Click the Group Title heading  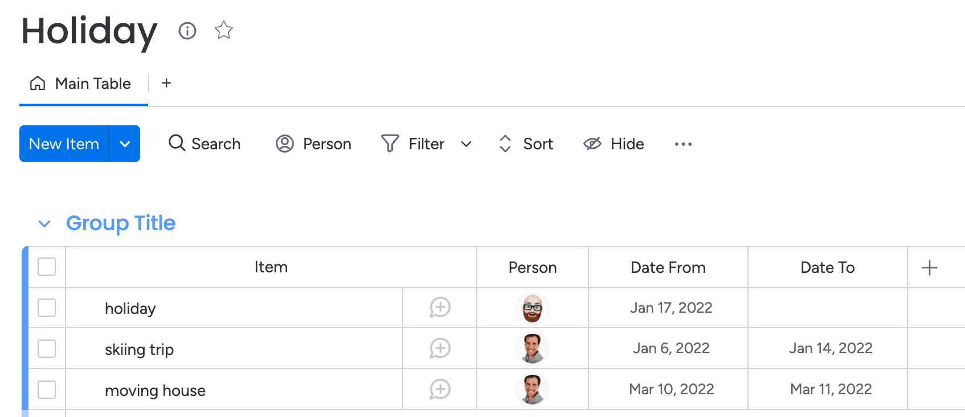[121, 223]
